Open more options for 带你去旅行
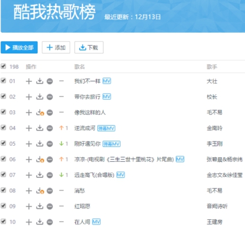 click(50, 97)
